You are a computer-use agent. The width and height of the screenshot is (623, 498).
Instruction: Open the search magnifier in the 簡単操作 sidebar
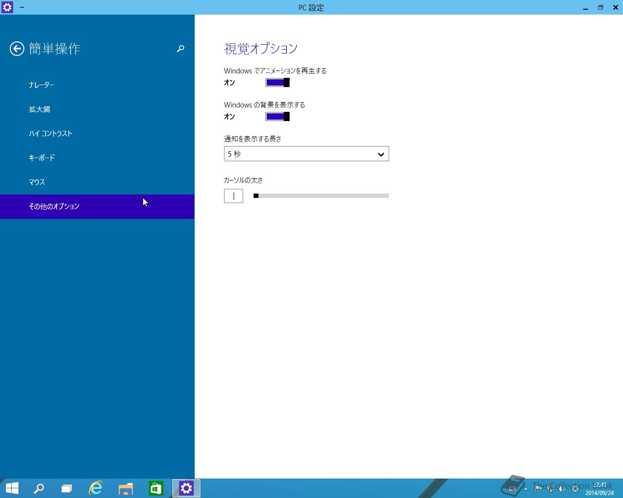(181, 49)
